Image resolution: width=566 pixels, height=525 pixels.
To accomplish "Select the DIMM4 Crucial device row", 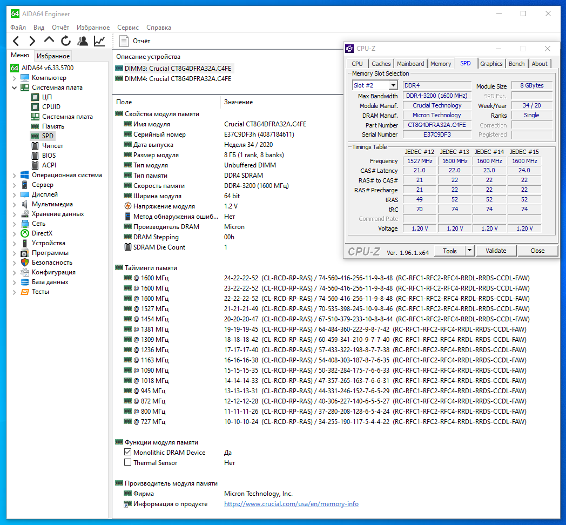I will click(177, 79).
